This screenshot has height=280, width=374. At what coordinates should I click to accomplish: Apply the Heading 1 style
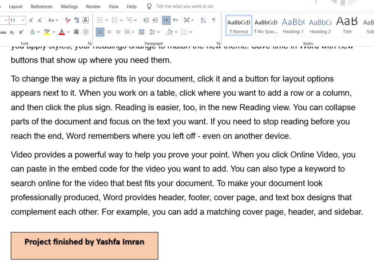[293, 25]
